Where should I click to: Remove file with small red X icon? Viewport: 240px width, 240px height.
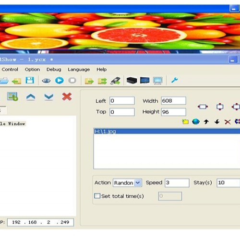(228, 122)
